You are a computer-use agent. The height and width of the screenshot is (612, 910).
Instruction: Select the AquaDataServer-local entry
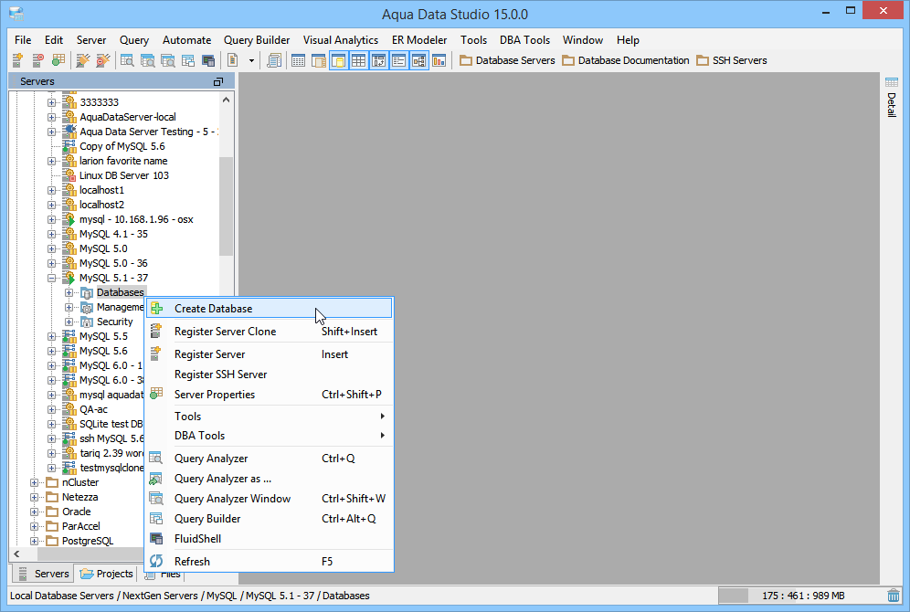coord(128,117)
